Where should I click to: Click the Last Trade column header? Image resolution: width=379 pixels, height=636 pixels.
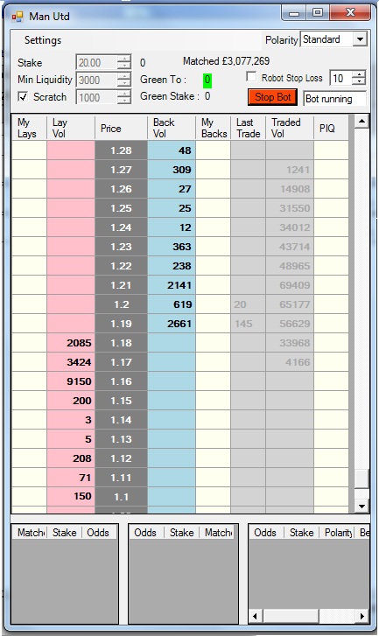coord(248,128)
